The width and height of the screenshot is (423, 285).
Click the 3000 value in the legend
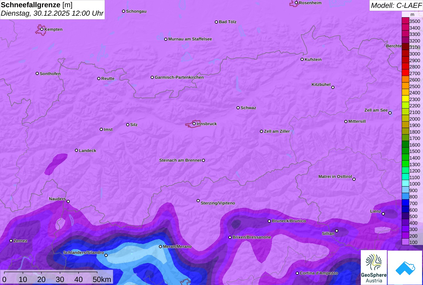pos(415,54)
